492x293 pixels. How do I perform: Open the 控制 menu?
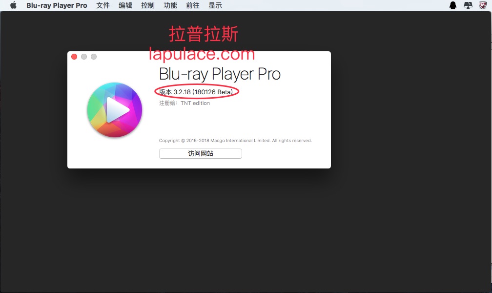147,5
